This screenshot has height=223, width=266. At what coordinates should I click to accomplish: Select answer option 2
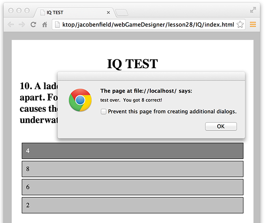133,205
